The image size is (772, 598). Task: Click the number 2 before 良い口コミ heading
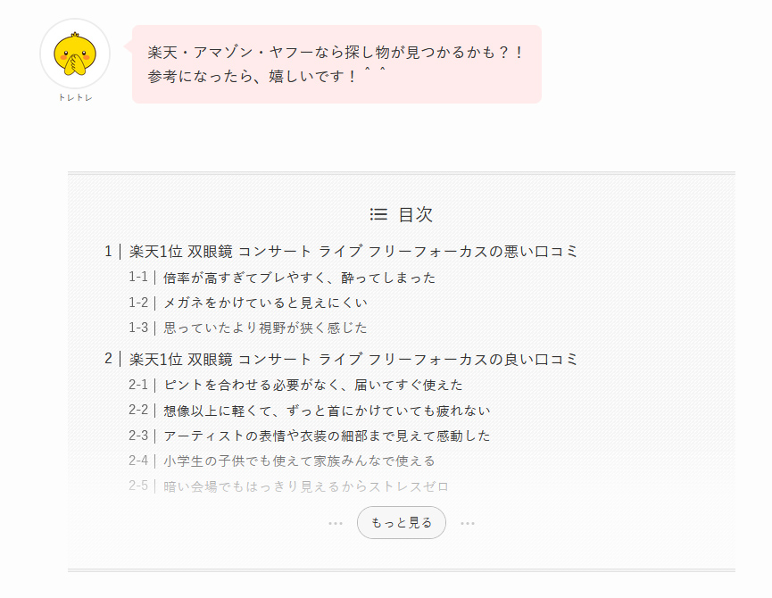(x=108, y=359)
